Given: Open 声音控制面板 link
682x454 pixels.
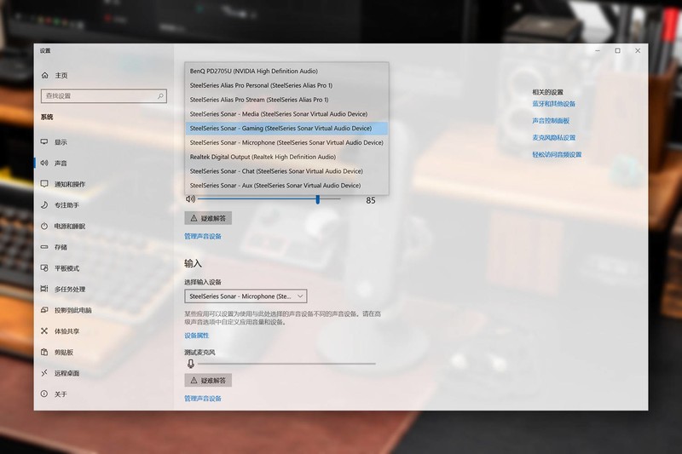Looking at the screenshot, I should [x=551, y=121].
